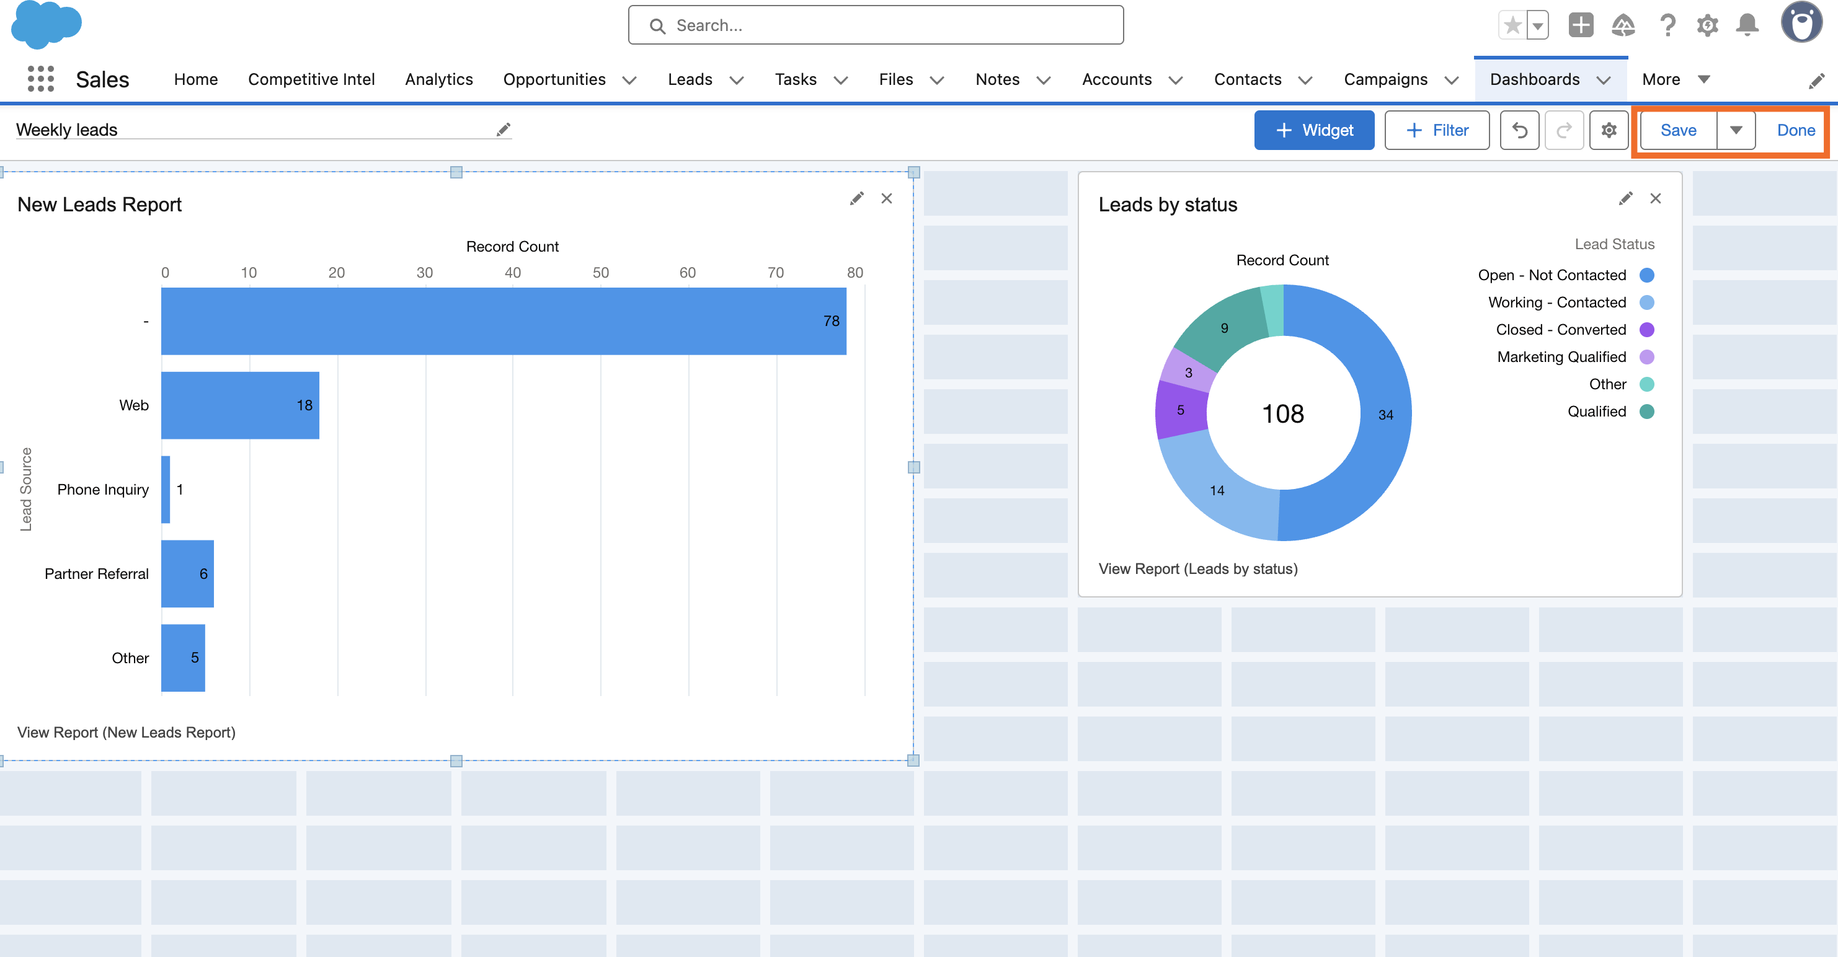Add a new Widget

[1313, 130]
